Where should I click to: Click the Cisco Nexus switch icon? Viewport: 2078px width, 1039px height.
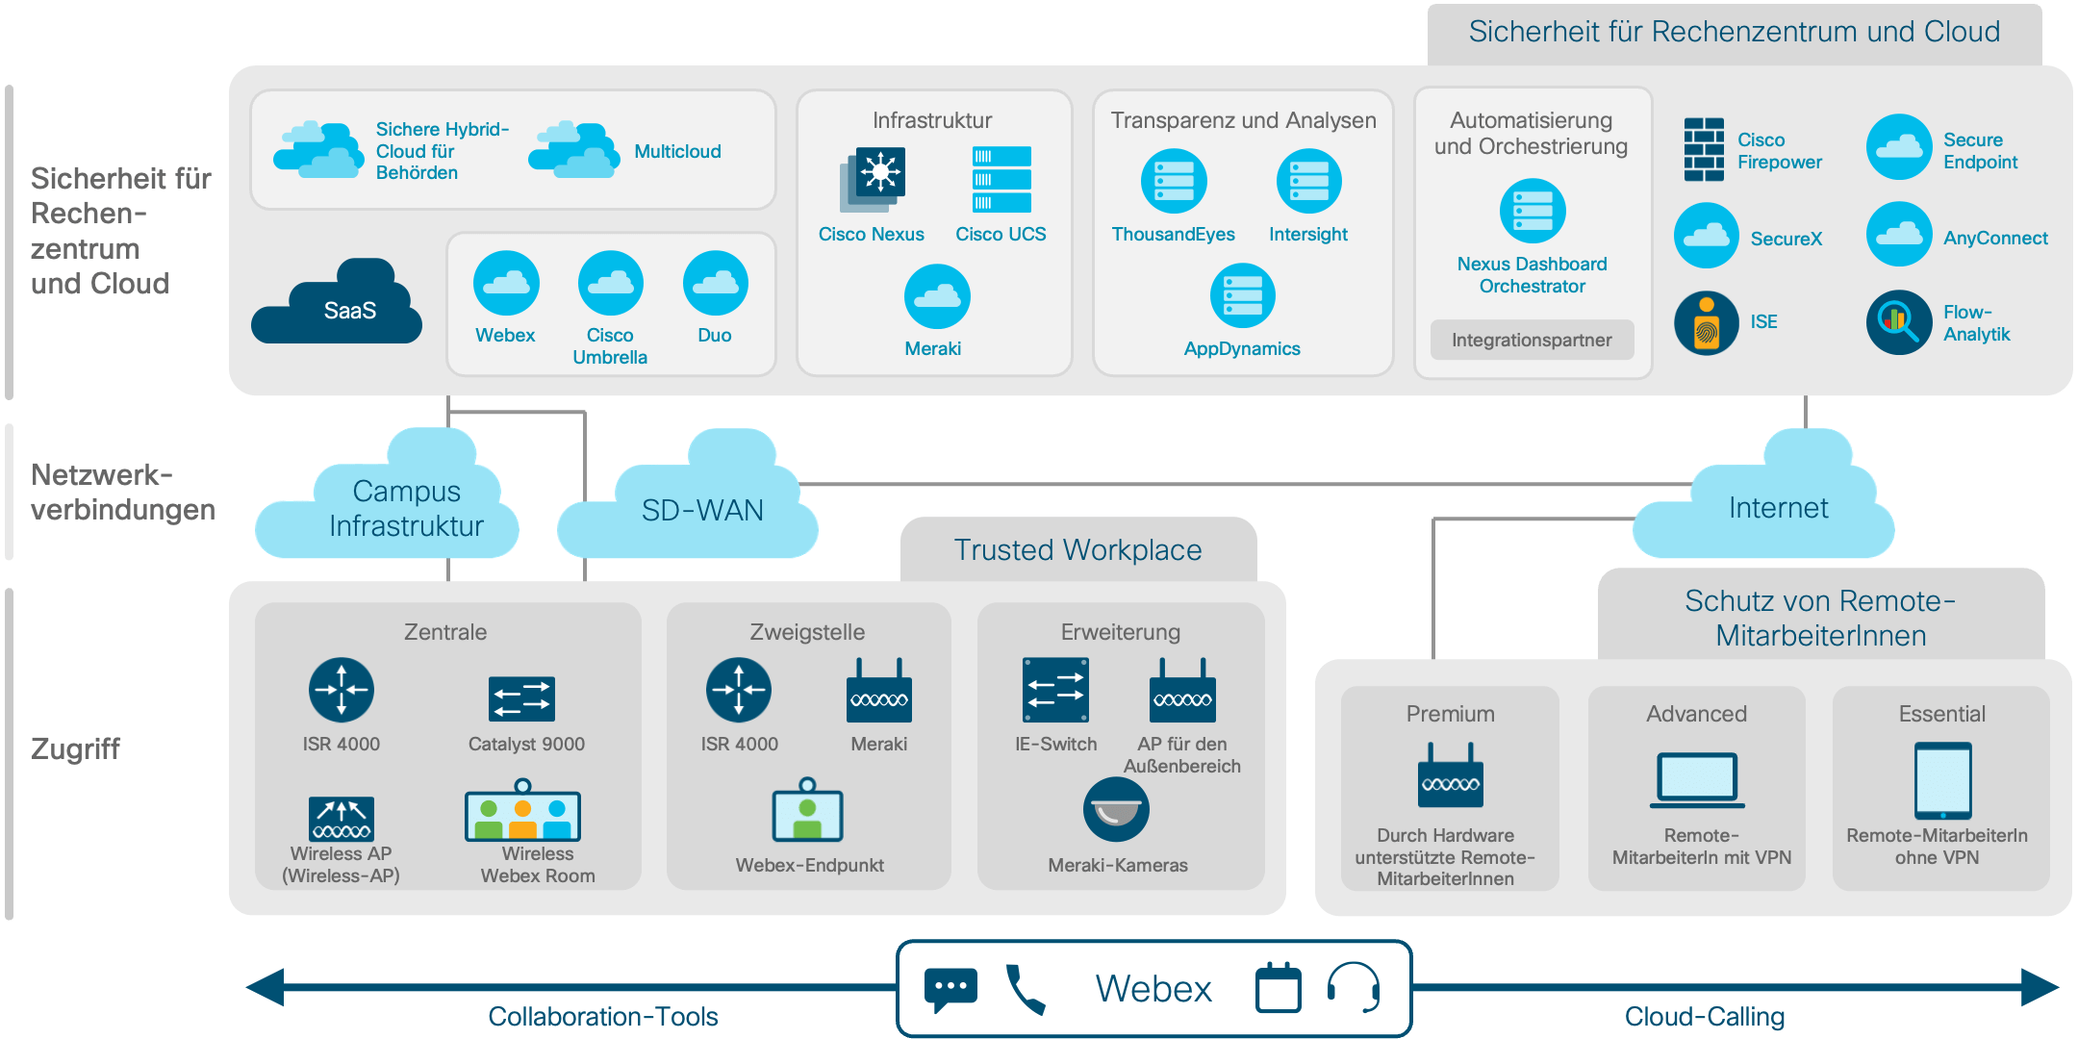pyautogui.click(x=873, y=179)
